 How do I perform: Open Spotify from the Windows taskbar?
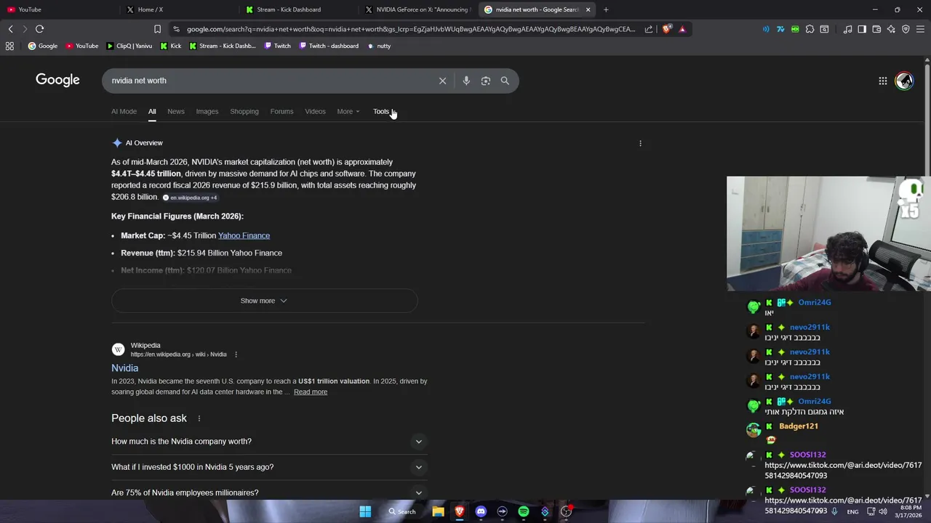(524, 511)
